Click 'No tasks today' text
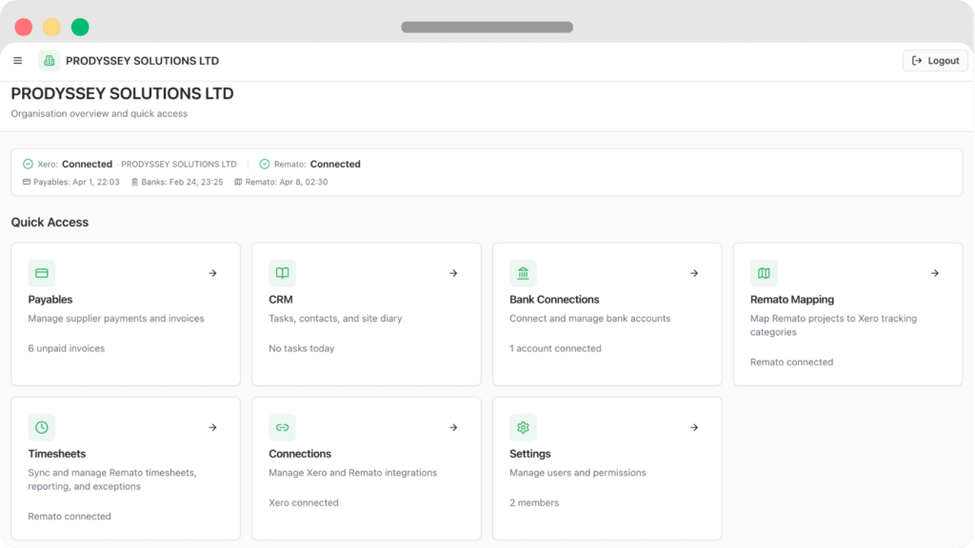 [302, 348]
